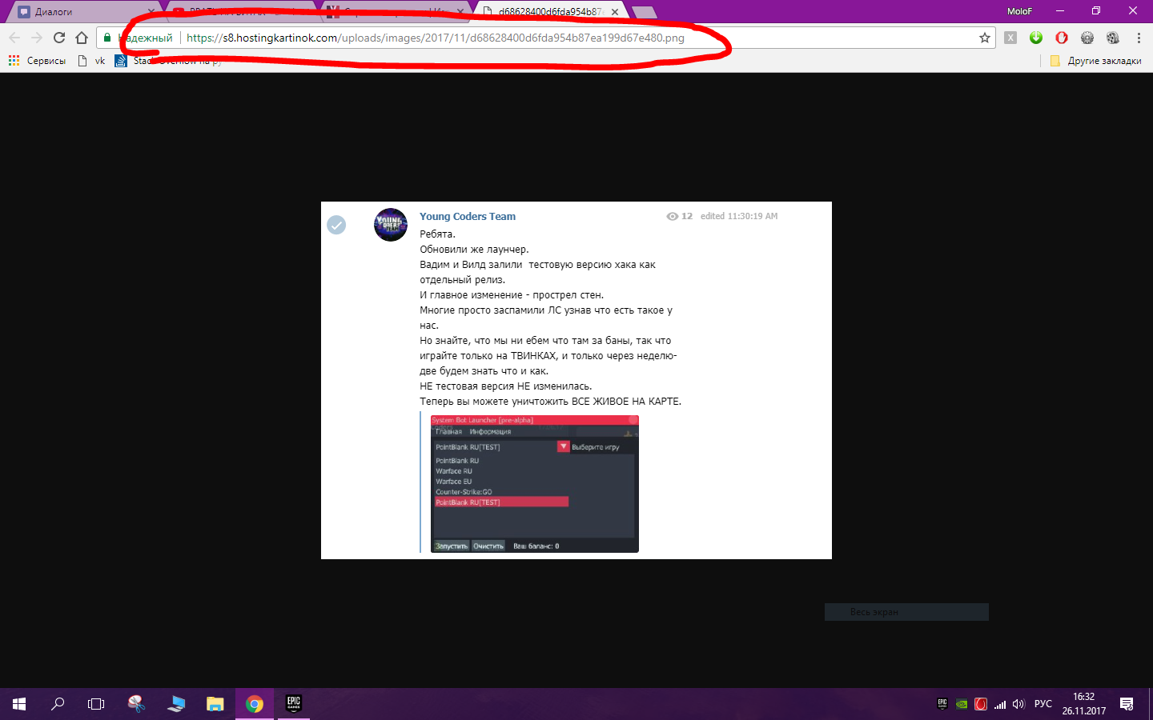Click the film reel video downloader extension

point(1112,38)
